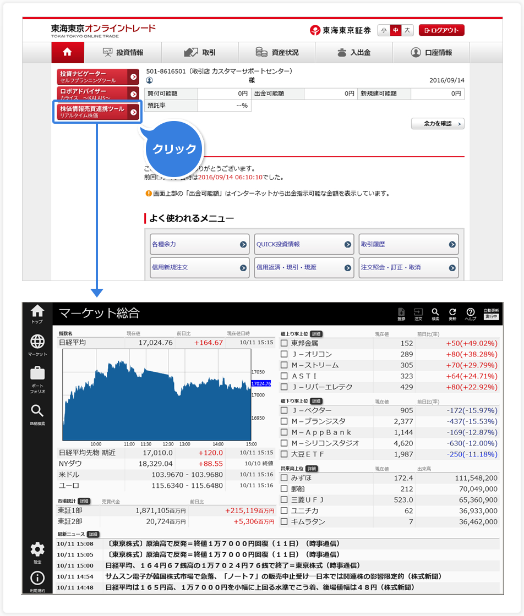Click the 登録 icon in top toolbar
This screenshot has height=616, width=524.
[401, 314]
